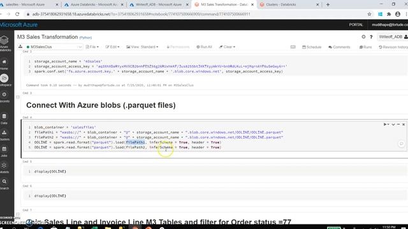Screen dimensions: 408x229
Task: Switch to the Writeoff_ADB - Microsoft Azure tab
Action: click(159, 4)
